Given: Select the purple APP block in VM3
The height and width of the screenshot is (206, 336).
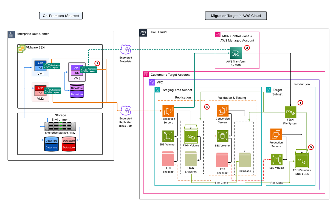Looking at the screenshot, I should tap(77, 67).
